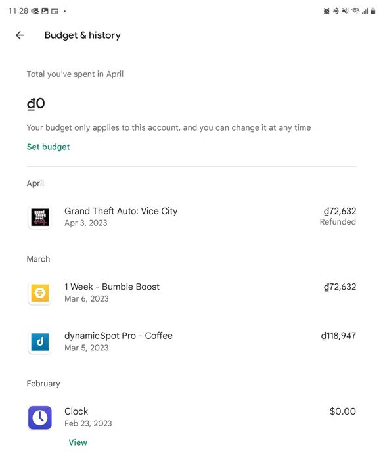Tap the $0.00 Clock price
This screenshot has width=383, height=460.
point(343,411)
